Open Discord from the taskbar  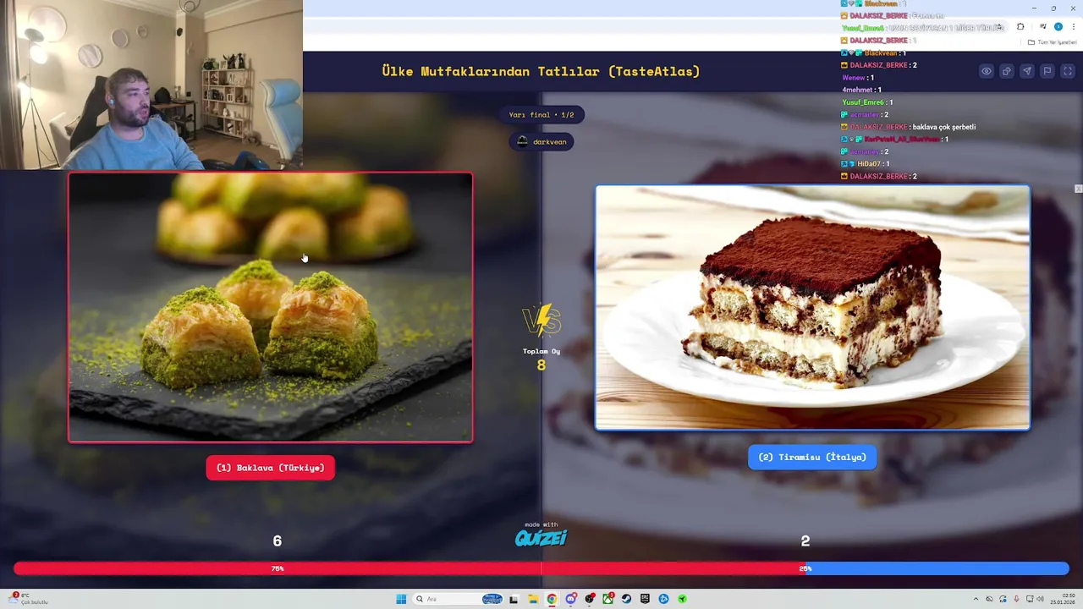click(x=571, y=599)
